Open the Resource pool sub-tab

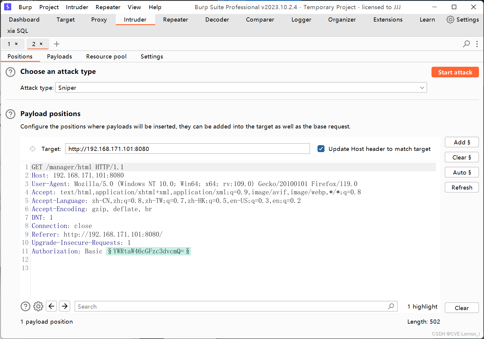(x=106, y=56)
